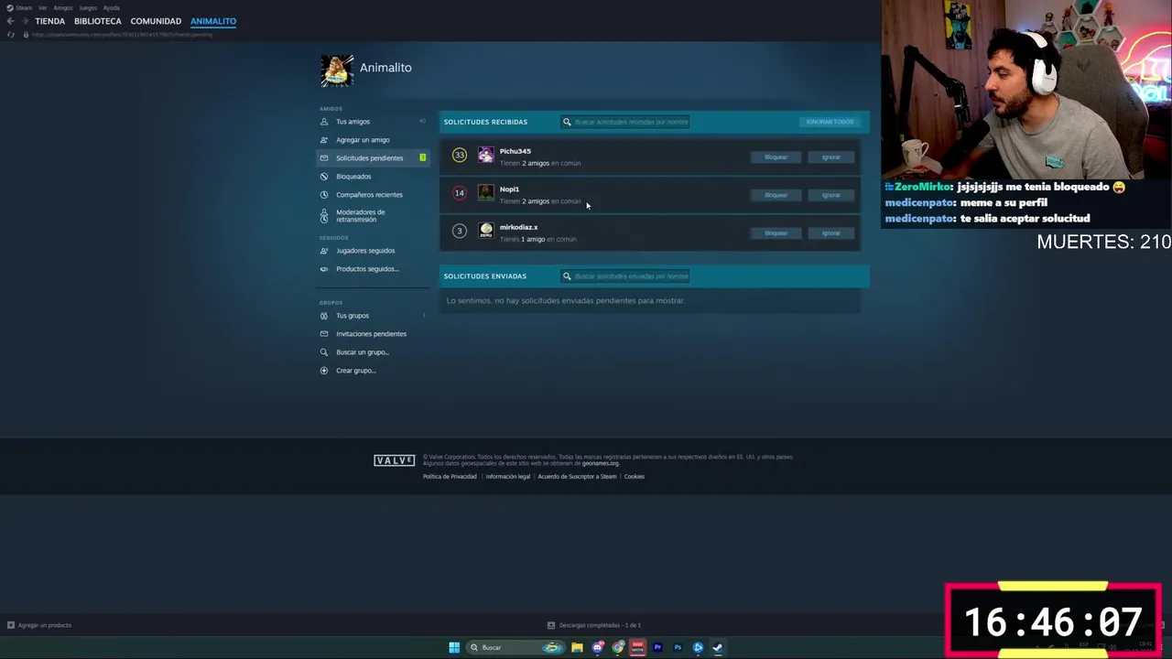1172x659 pixels.
Task: Click the padlock icon beside URL
Action: coord(26,35)
